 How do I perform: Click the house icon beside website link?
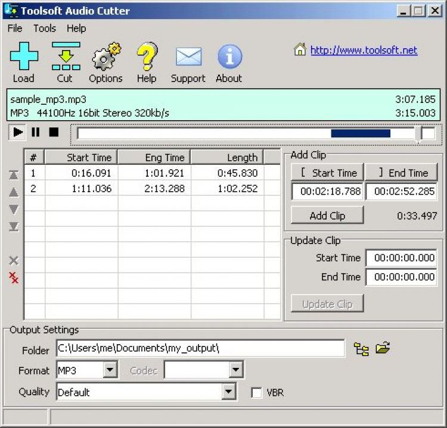click(x=300, y=49)
